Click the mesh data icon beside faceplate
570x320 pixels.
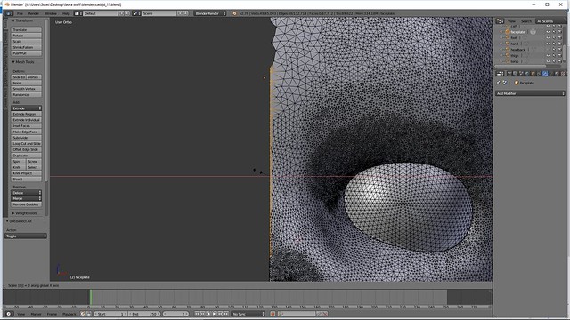(533, 32)
